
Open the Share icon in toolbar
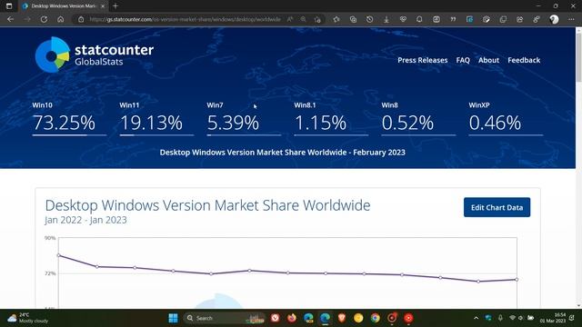[519, 19]
